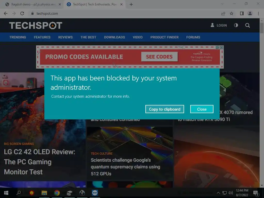This screenshot has width=264, height=198.
Task: Click the page vertical scrollbar thumb
Action: click(x=262, y=28)
